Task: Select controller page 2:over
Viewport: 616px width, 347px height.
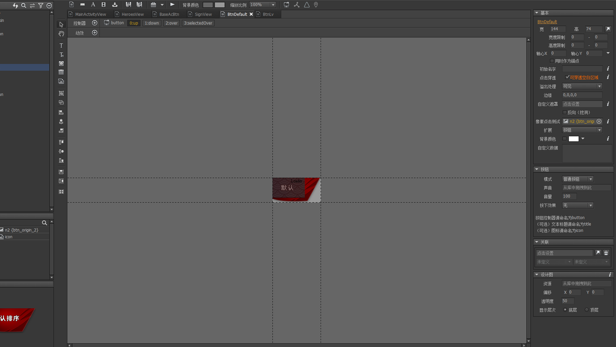Action: pos(172,23)
